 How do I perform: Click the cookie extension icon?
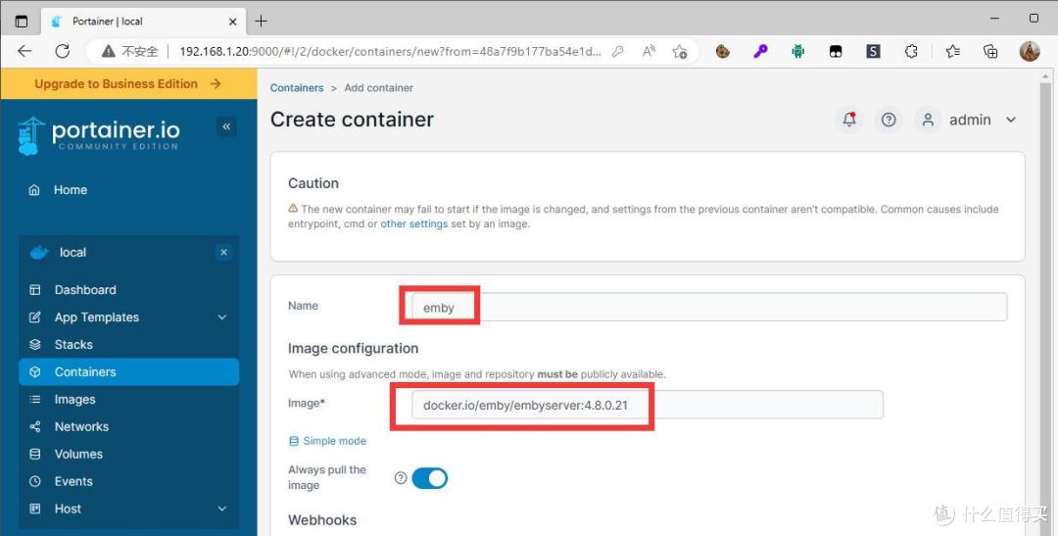tap(723, 51)
